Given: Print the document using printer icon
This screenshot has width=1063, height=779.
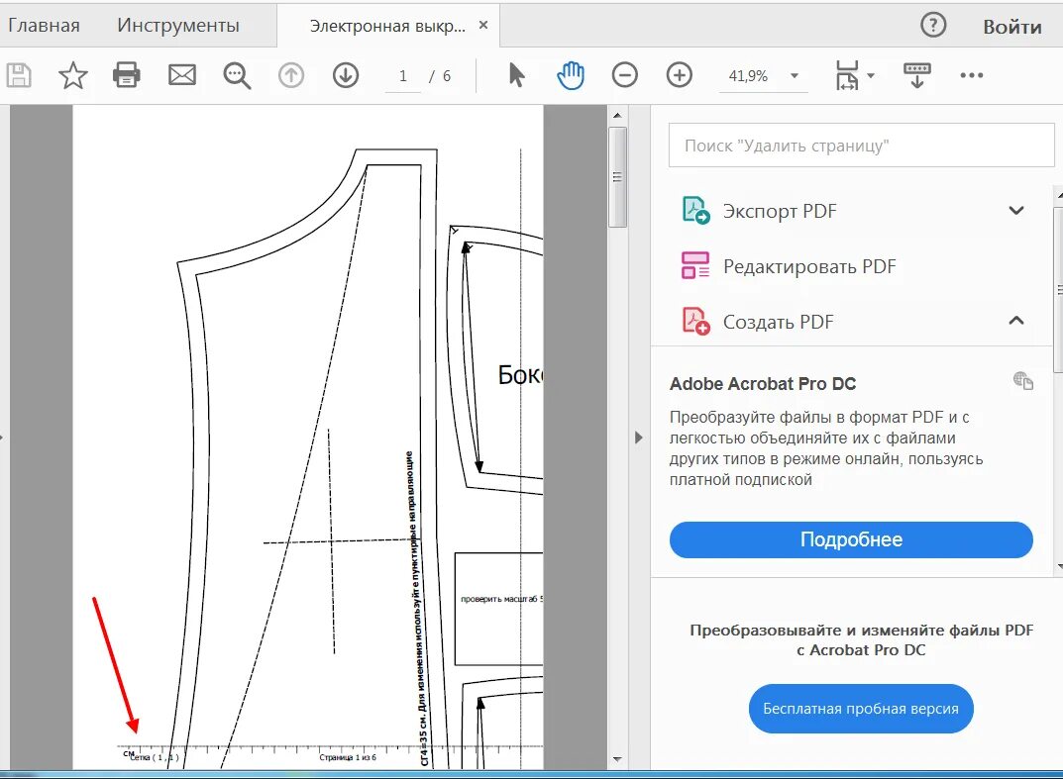Looking at the screenshot, I should point(127,75).
